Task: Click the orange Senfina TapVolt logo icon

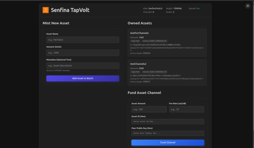Action: point(45,10)
